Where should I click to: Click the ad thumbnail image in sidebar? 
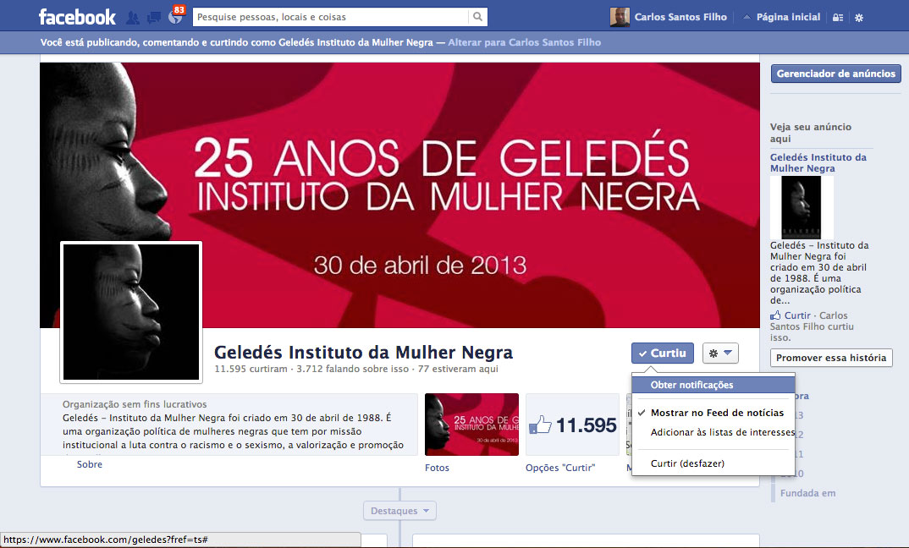pos(802,207)
